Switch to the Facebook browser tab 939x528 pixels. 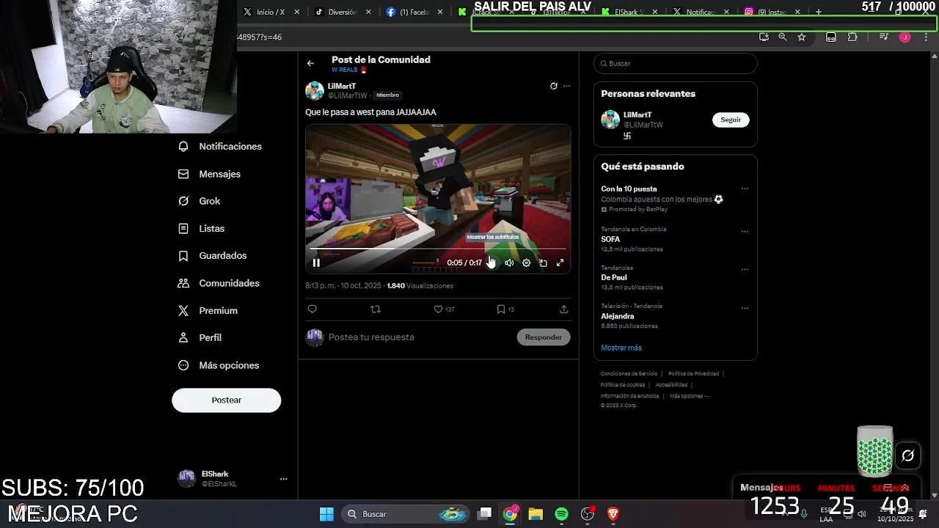coord(414,12)
